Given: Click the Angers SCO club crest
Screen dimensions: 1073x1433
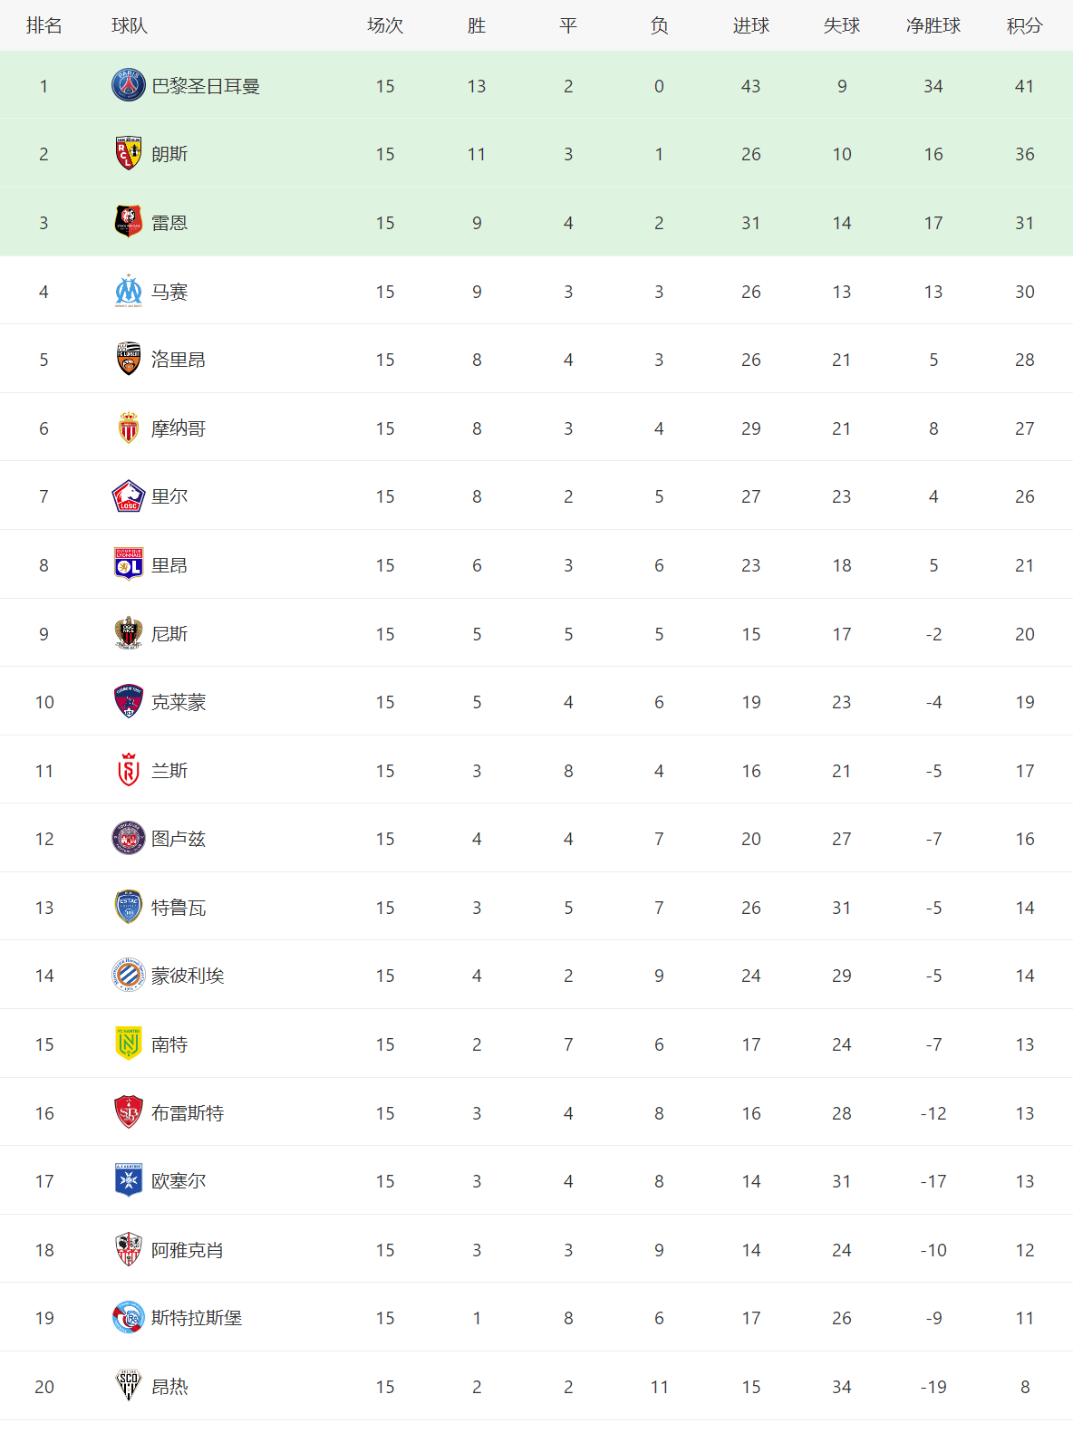Looking at the screenshot, I should pos(129,1387).
